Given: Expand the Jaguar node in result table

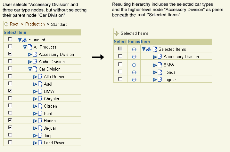Looking at the screenshot, I should [155, 80].
